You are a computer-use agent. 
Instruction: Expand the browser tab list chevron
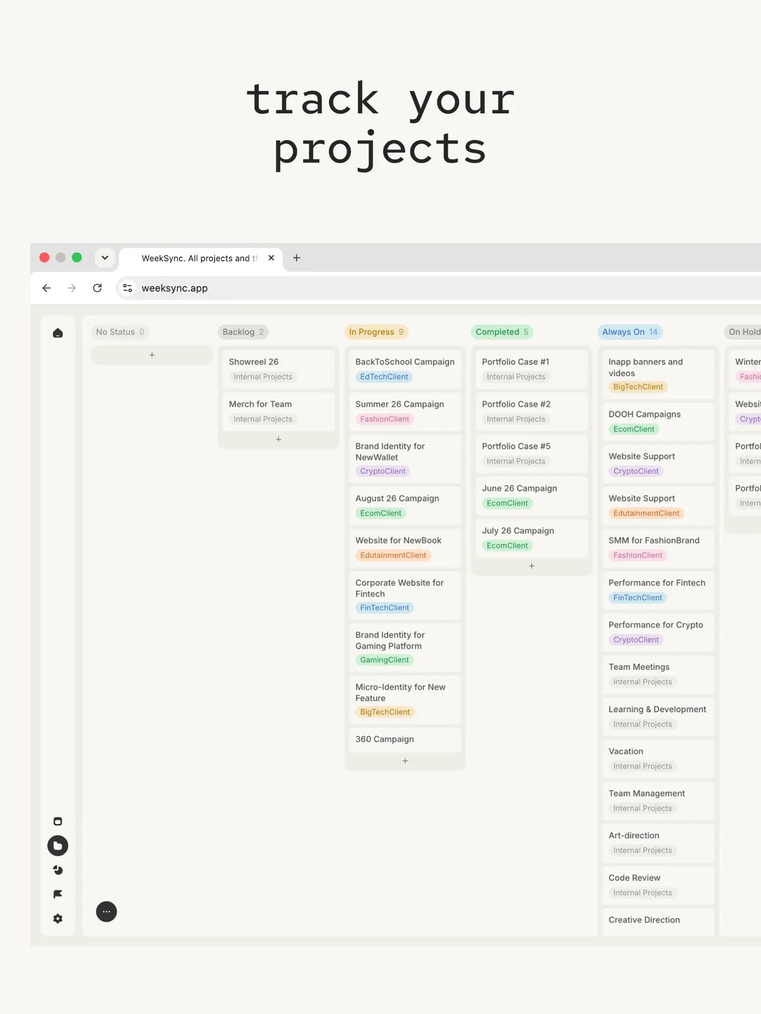pyautogui.click(x=105, y=258)
